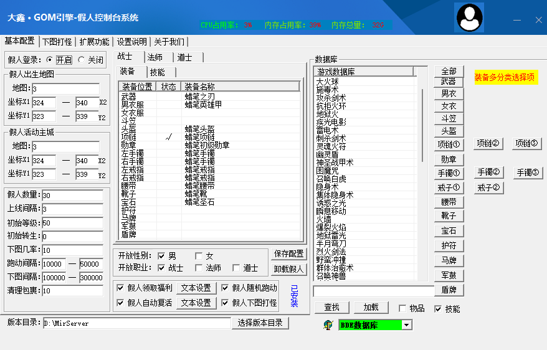
Task: Toggle 假人领取福利 checkbox
Action: click(x=120, y=288)
